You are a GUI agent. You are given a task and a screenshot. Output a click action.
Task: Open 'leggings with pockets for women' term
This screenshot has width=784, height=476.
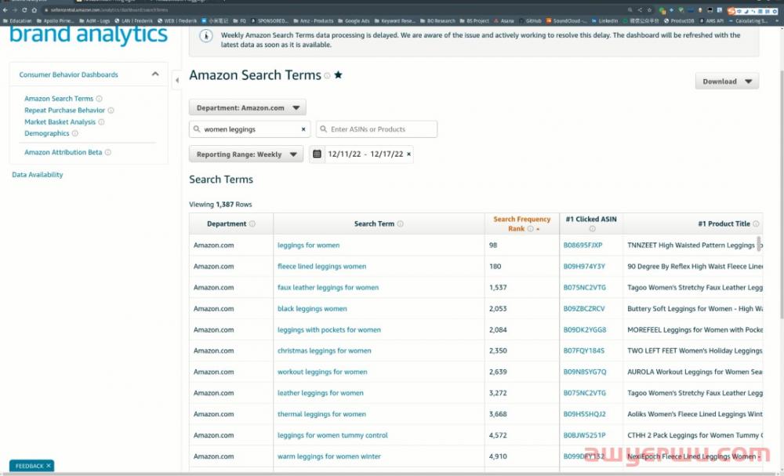tap(329, 330)
